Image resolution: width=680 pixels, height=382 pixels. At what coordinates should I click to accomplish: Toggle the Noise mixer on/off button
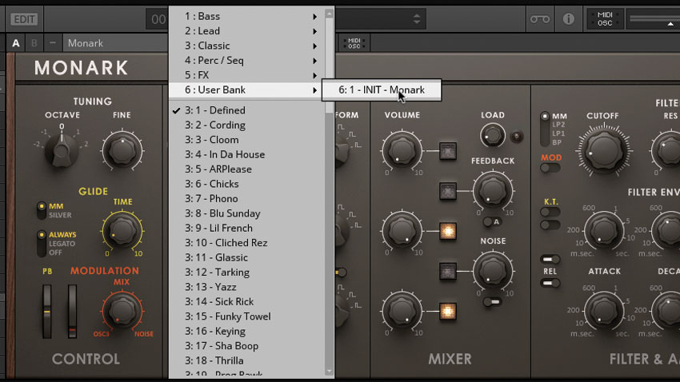pos(448,271)
